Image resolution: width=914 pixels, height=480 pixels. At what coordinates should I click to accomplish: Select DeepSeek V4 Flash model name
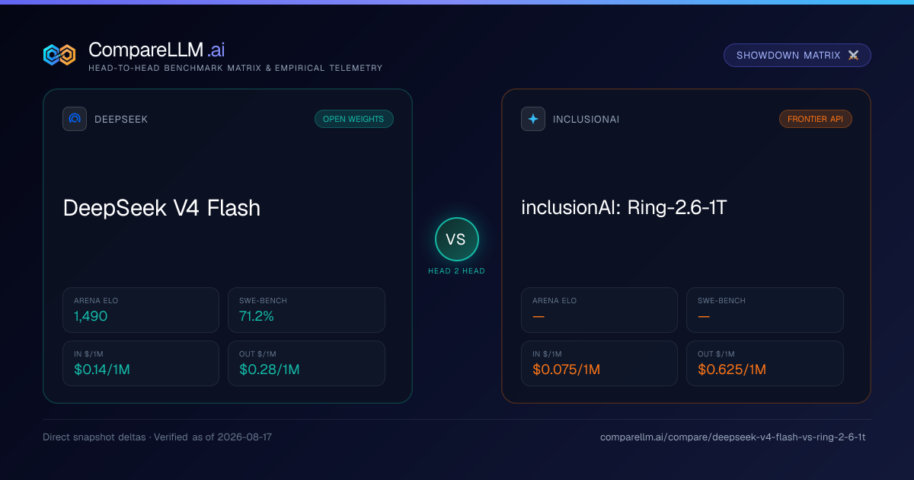[161, 207]
